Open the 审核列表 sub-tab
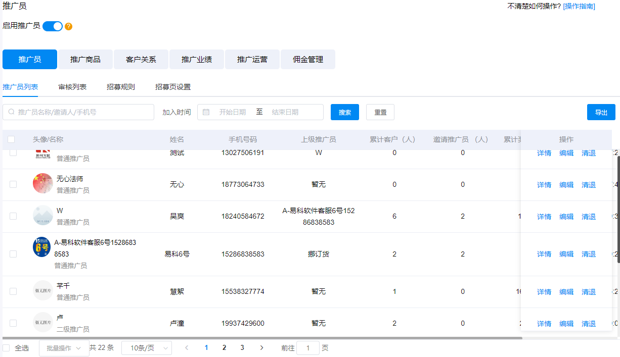This screenshot has width=620, height=357. (x=72, y=87)
